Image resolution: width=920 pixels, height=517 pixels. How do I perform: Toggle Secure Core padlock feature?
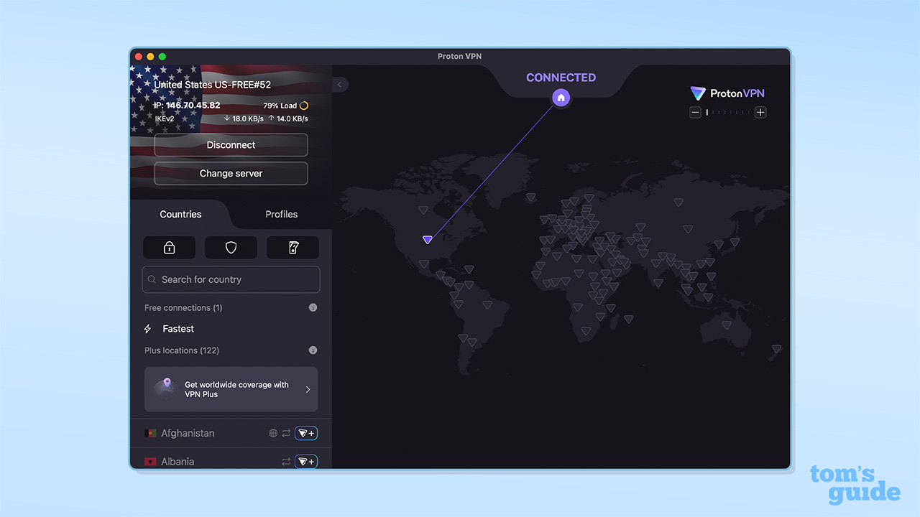coord(170,248)
